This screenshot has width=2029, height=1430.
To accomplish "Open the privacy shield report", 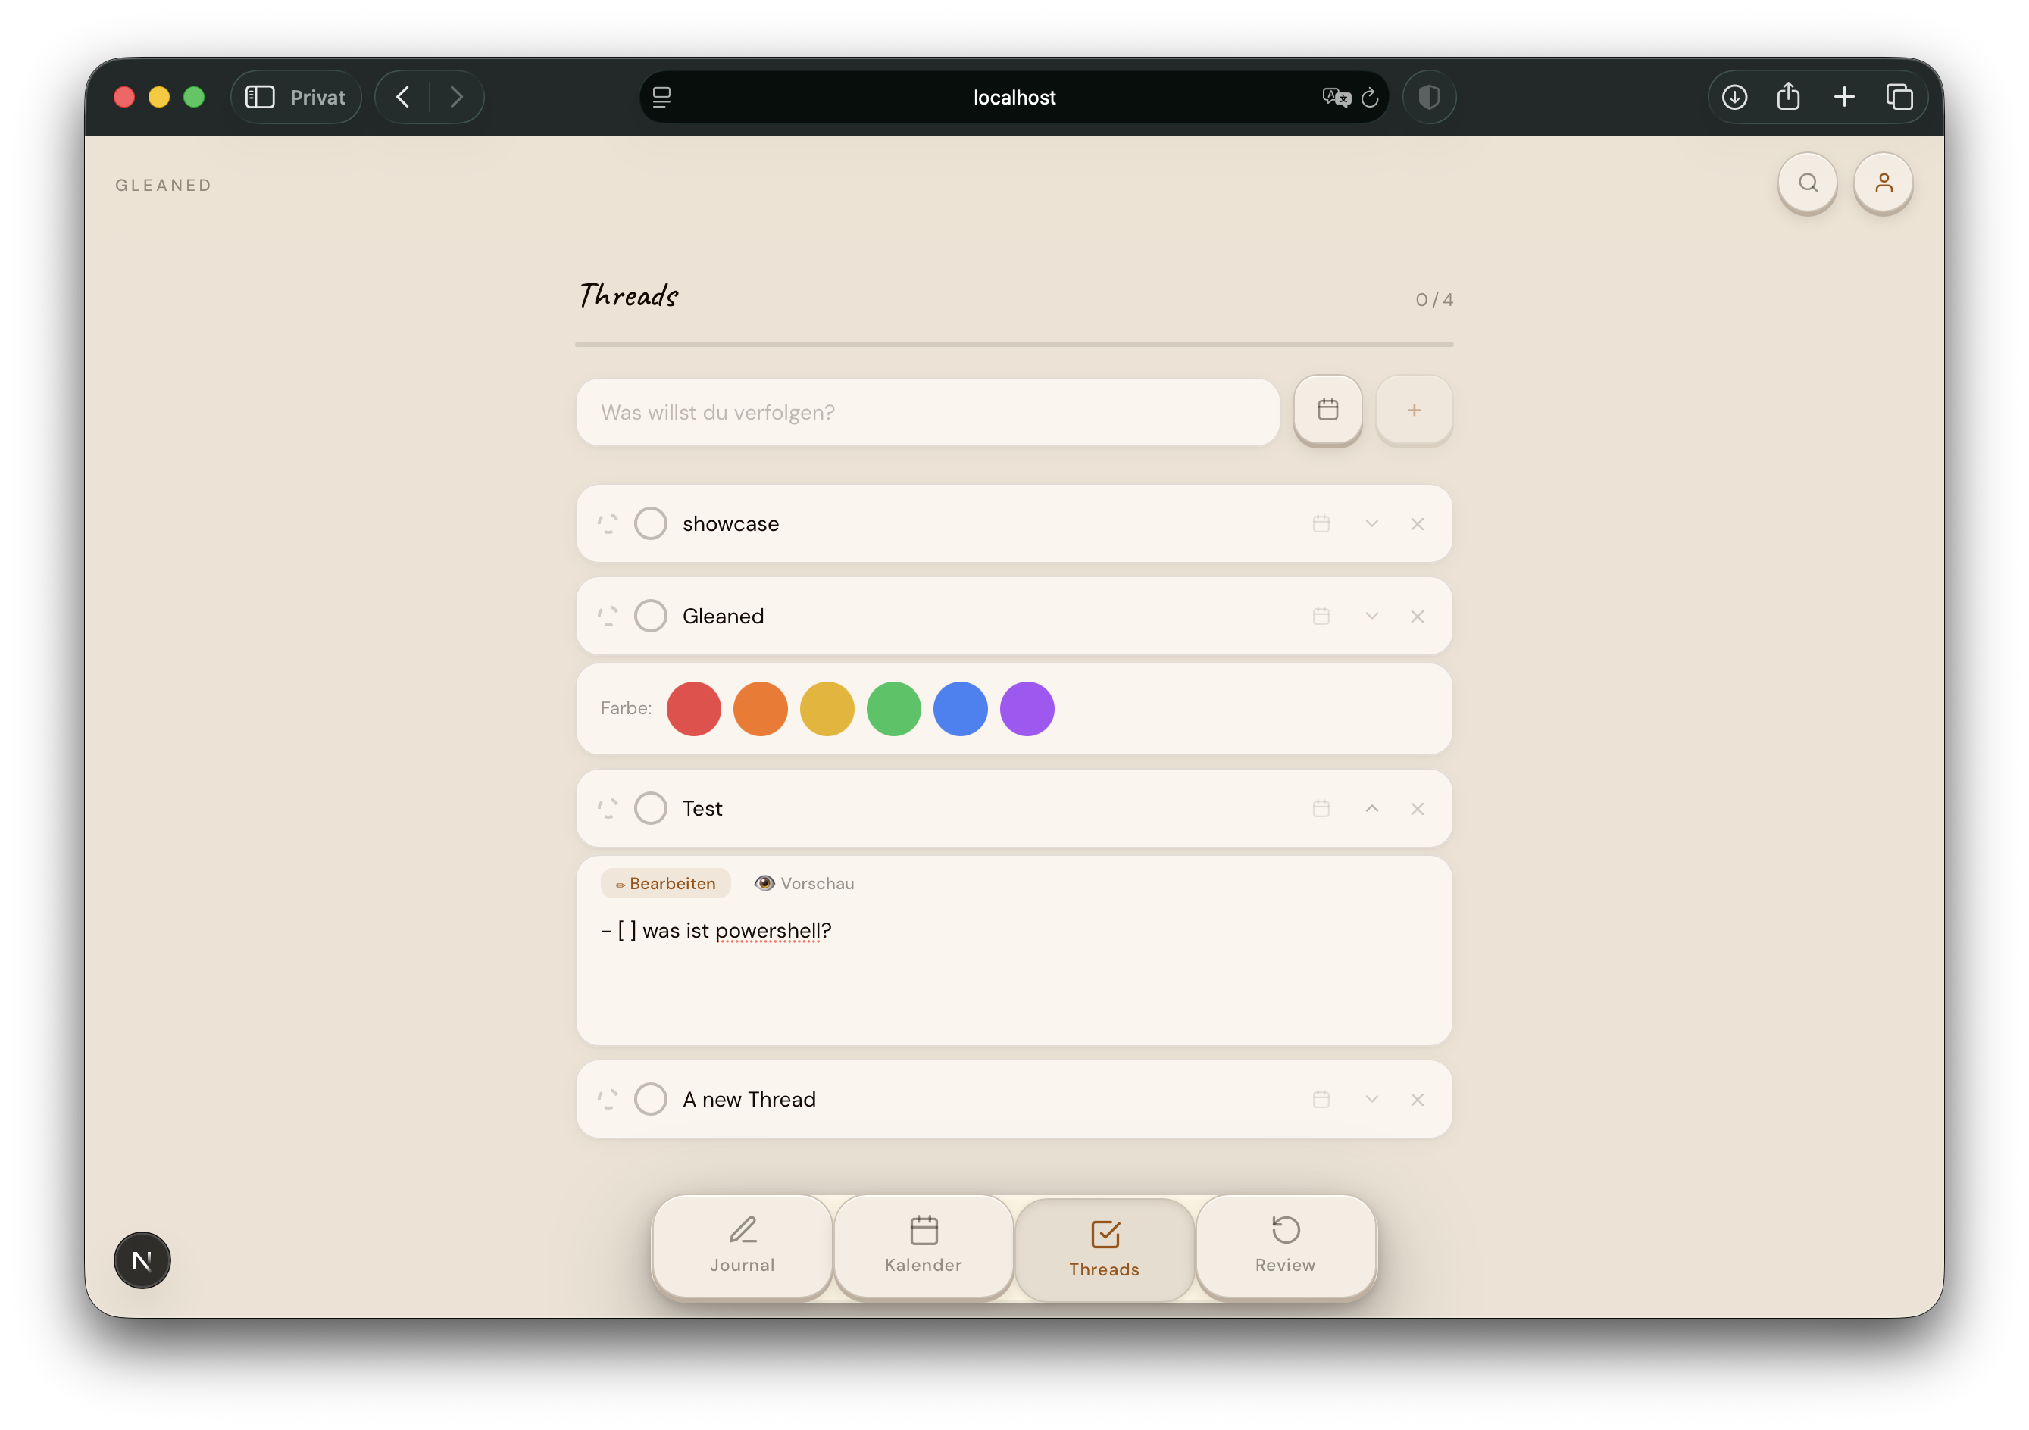I will [x=1429, y=97].
